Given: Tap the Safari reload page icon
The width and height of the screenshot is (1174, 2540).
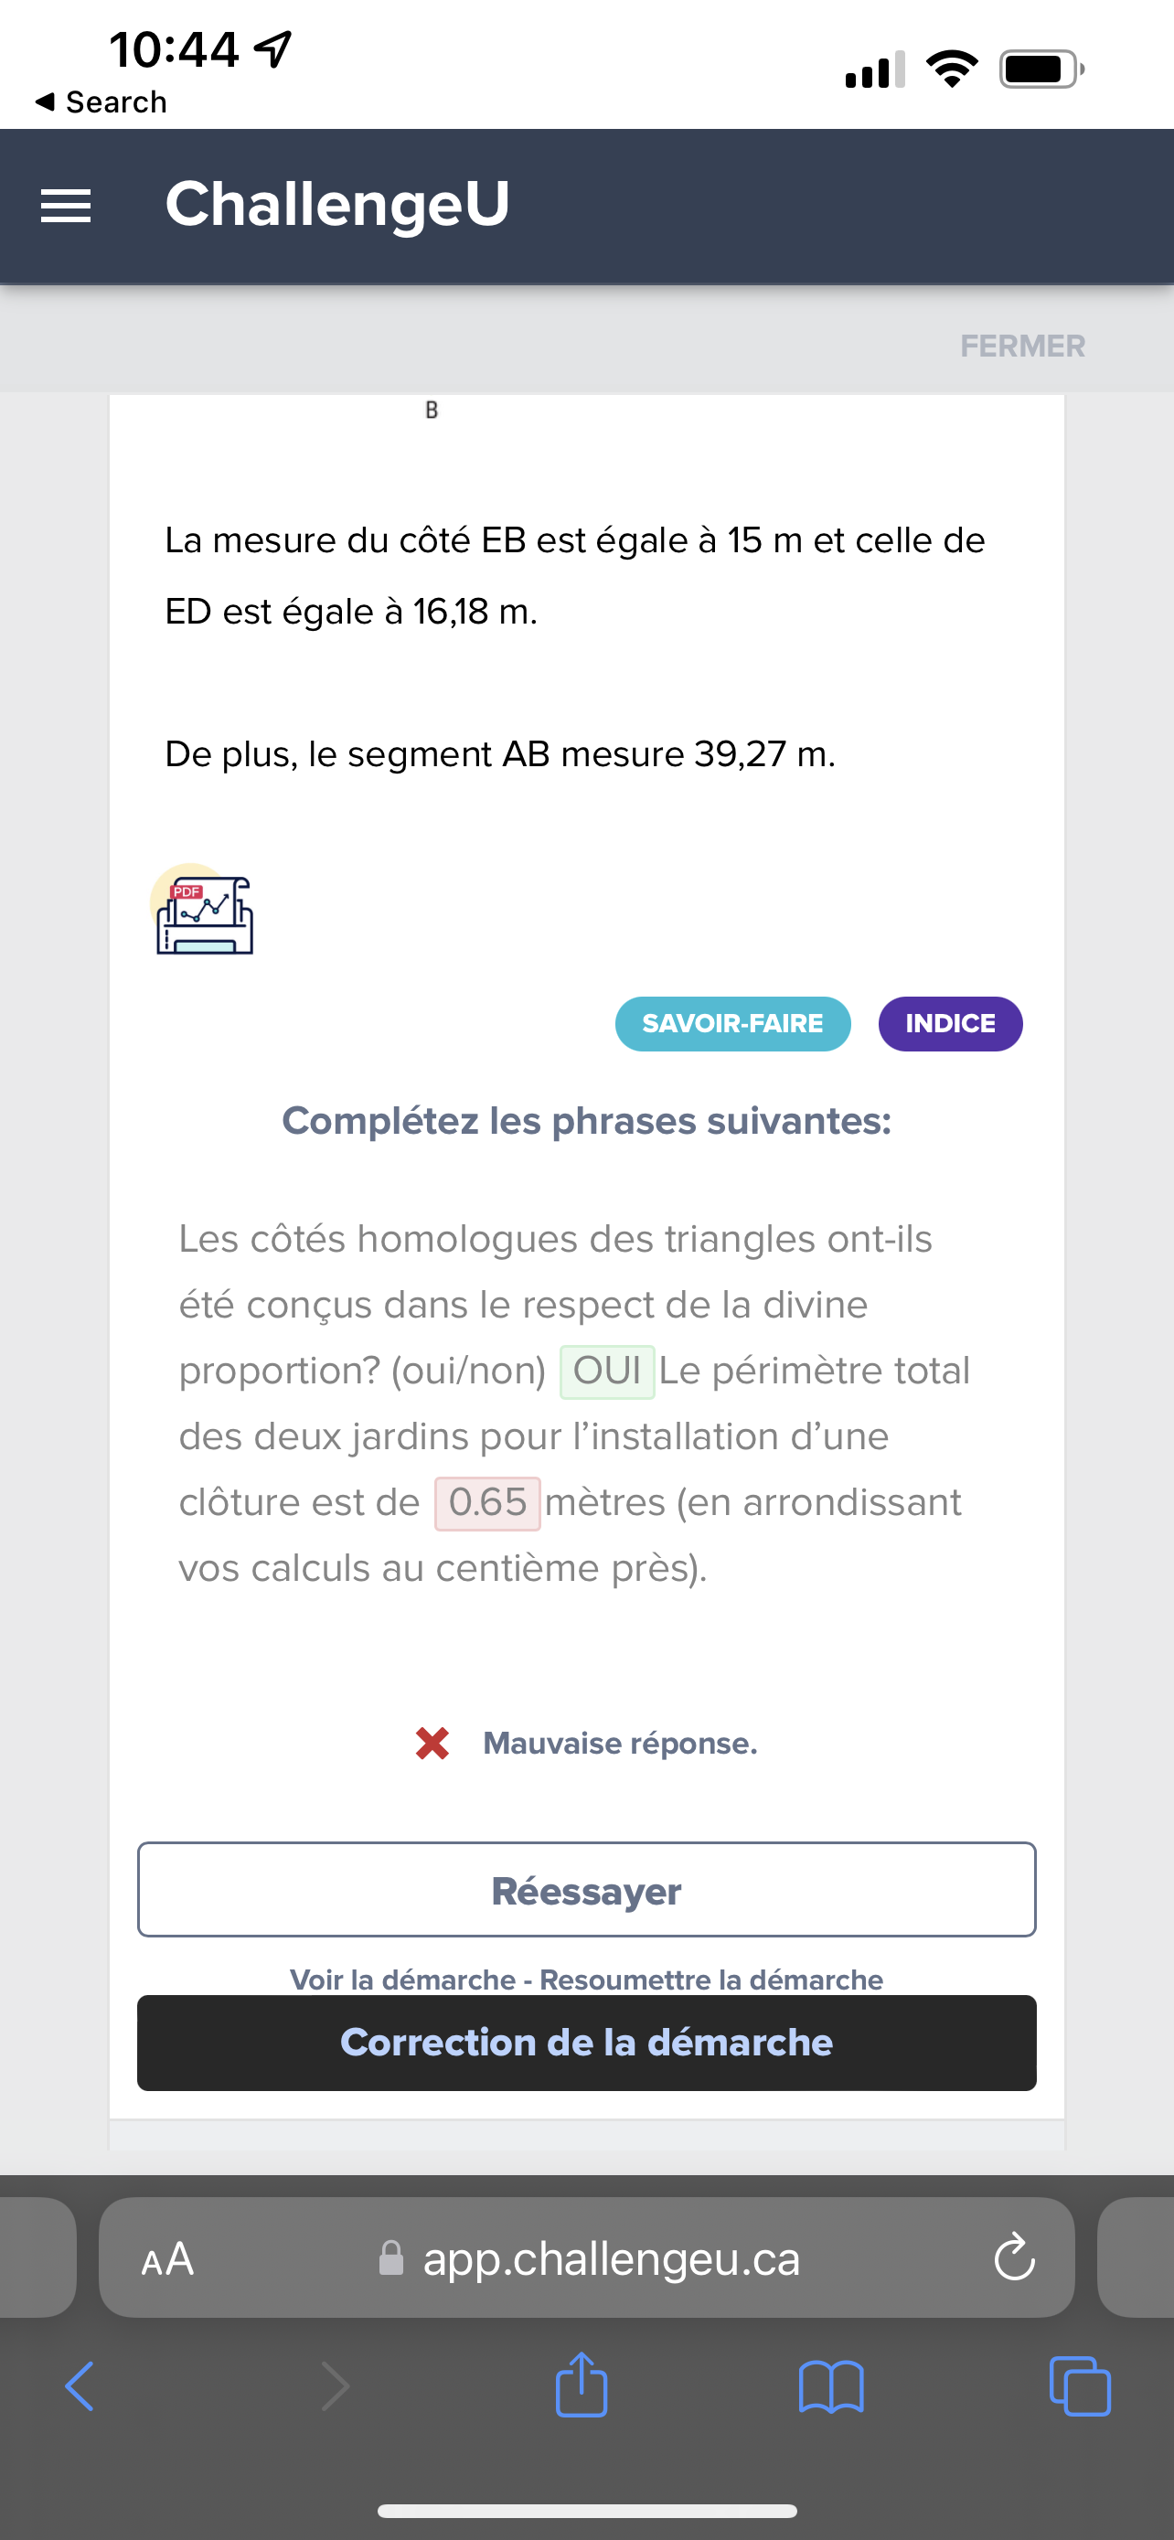Looking at the screenshot, I should tap(1013, 2258).
